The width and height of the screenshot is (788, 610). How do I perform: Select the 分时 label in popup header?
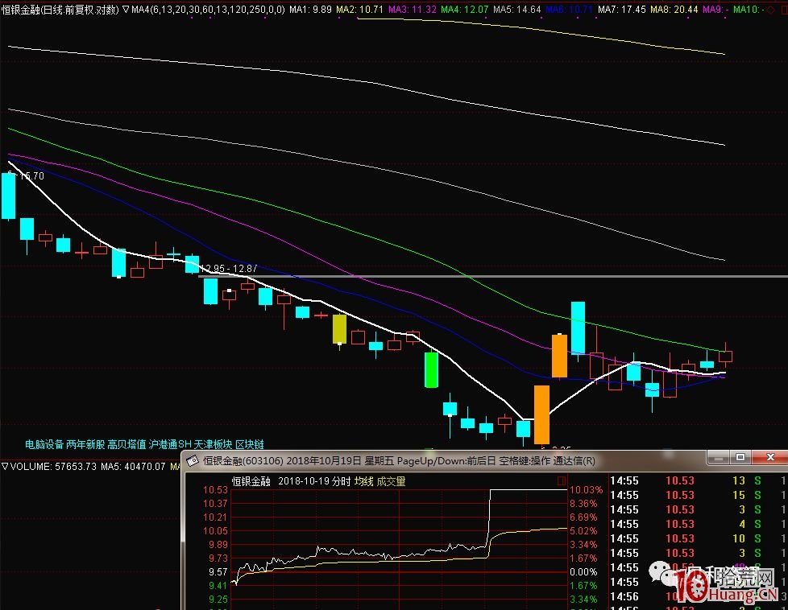(341, 481)
